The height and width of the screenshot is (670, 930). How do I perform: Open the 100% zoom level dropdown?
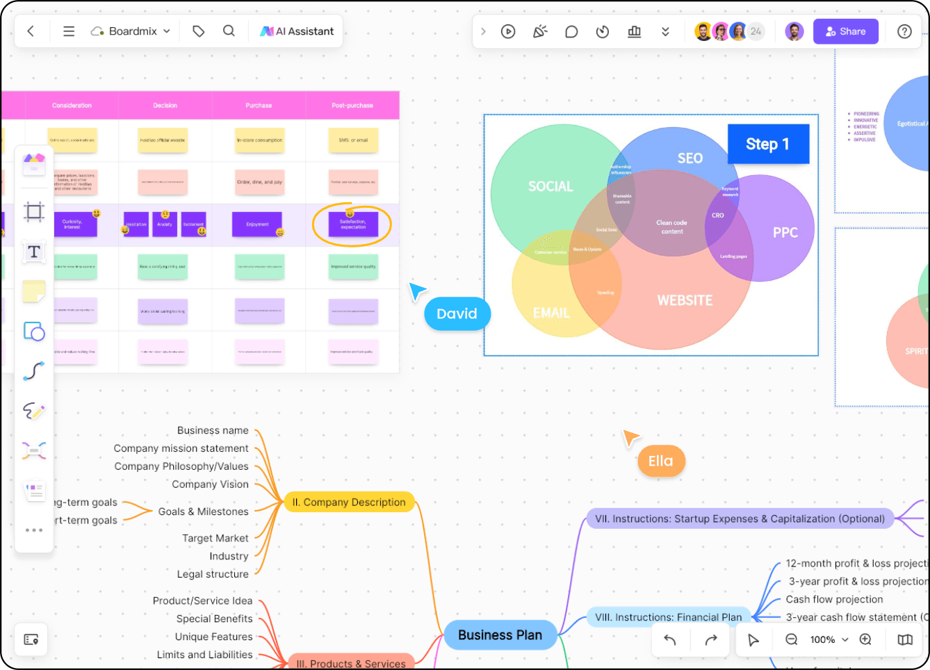[x=829, y=640]
